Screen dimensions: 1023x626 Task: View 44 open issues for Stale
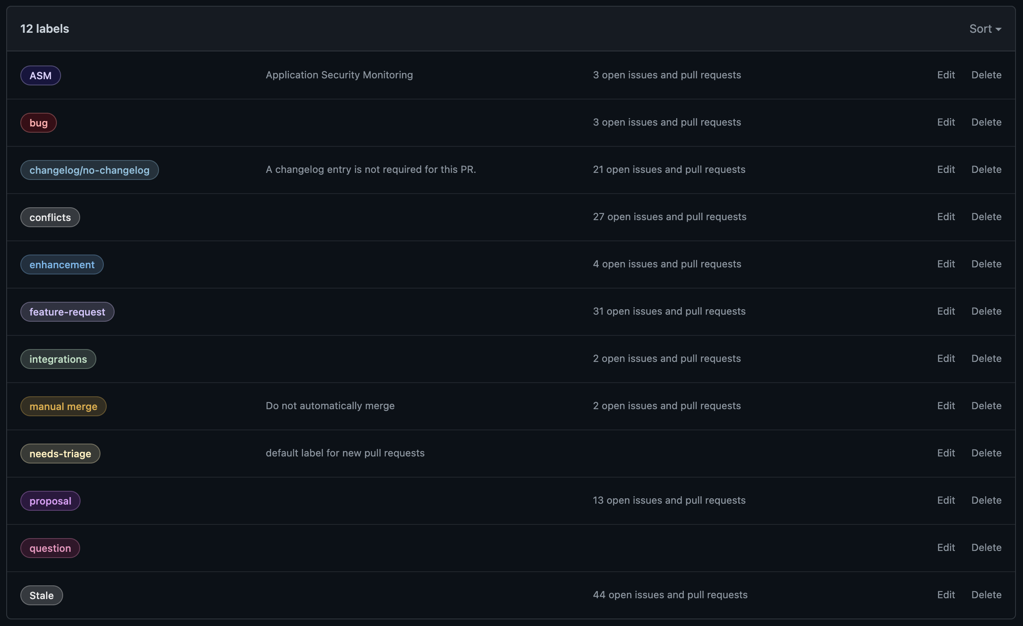pyautogui.click(x=670, y=595)
